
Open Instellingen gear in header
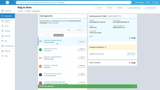pyautogui.click(x=139, y=2)
